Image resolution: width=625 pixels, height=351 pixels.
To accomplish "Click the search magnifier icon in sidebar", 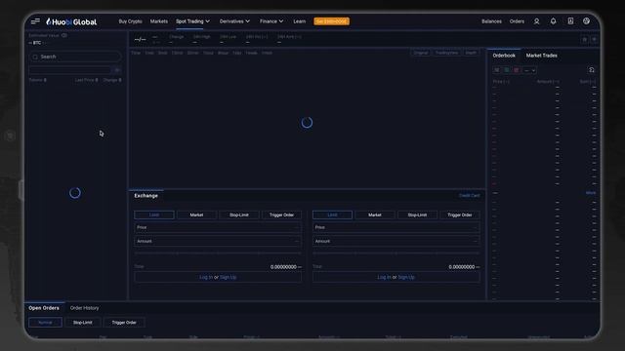I will 35,57.
